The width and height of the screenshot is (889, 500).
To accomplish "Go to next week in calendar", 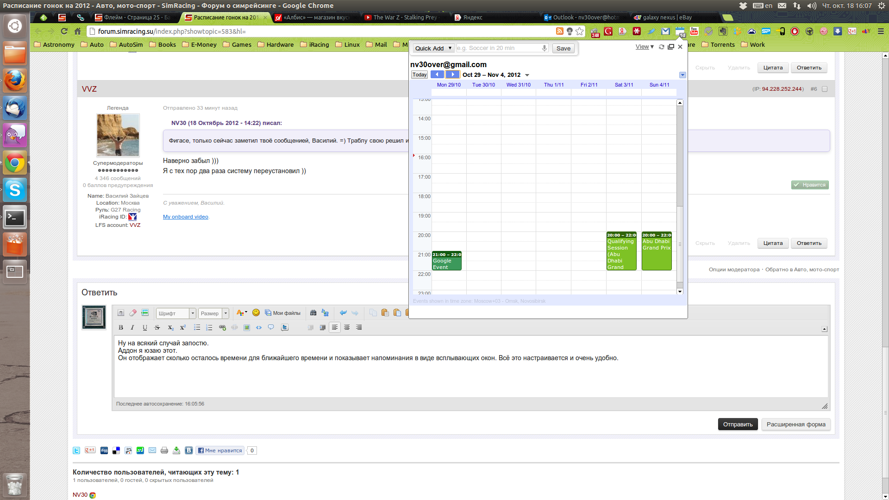I will (453, 75).
